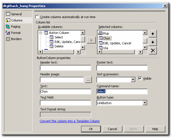Click Convert this column into Template Column
The image size is (171, 138).
point(70,121)
